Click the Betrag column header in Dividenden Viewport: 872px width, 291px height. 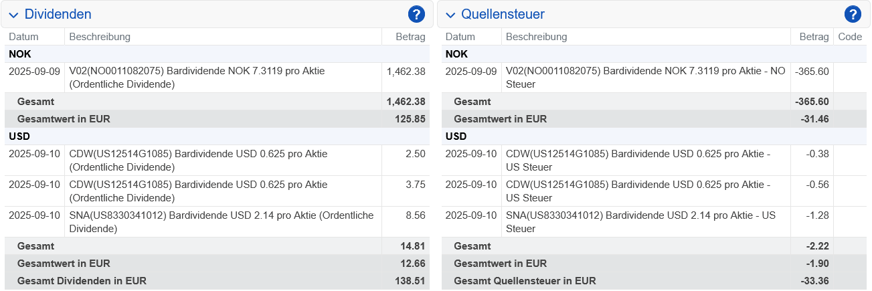pos(410,37)
